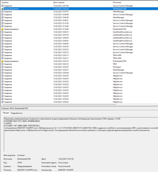Click info icon of 12:02:13 TPM-WMI event
The height and width of the screenshot is (172, 158).
2,55
